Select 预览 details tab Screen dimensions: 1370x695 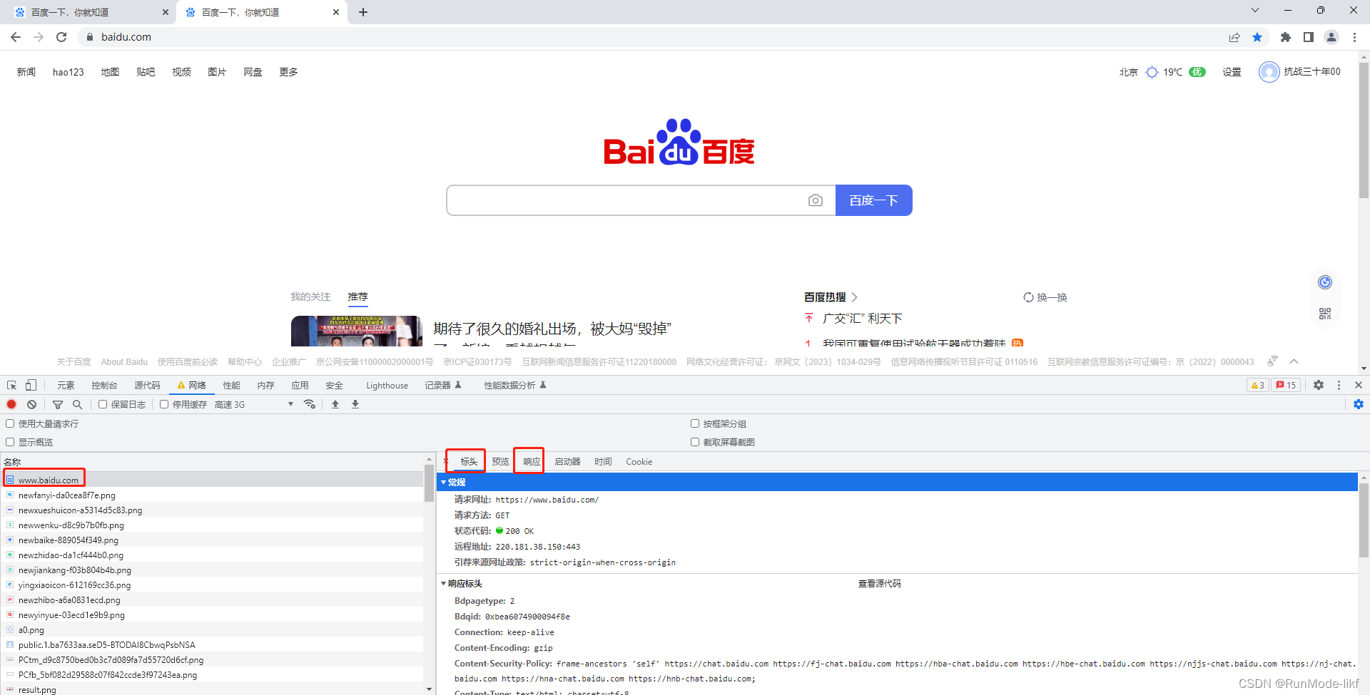[x=500, y=462]
